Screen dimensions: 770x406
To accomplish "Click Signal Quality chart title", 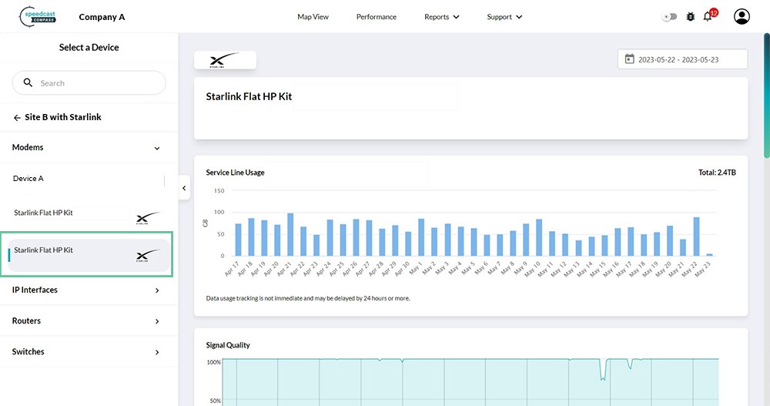I will coord(228,345).
